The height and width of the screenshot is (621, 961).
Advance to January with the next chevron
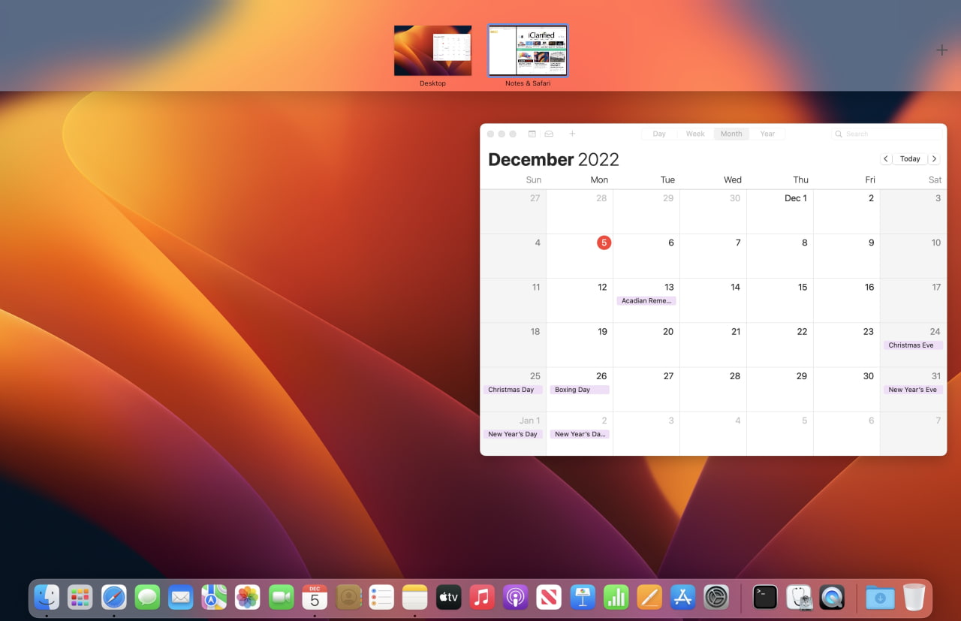(x=934, y=158)
